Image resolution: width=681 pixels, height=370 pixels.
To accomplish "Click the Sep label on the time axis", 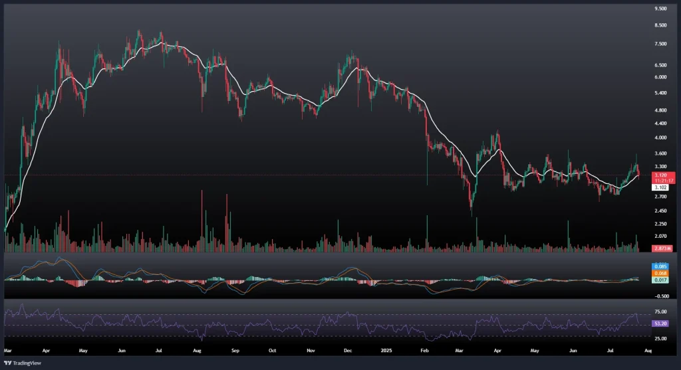I will click(x=234, y=348).
